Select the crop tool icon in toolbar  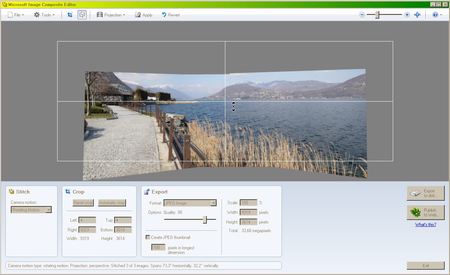[x=70, y=15]
